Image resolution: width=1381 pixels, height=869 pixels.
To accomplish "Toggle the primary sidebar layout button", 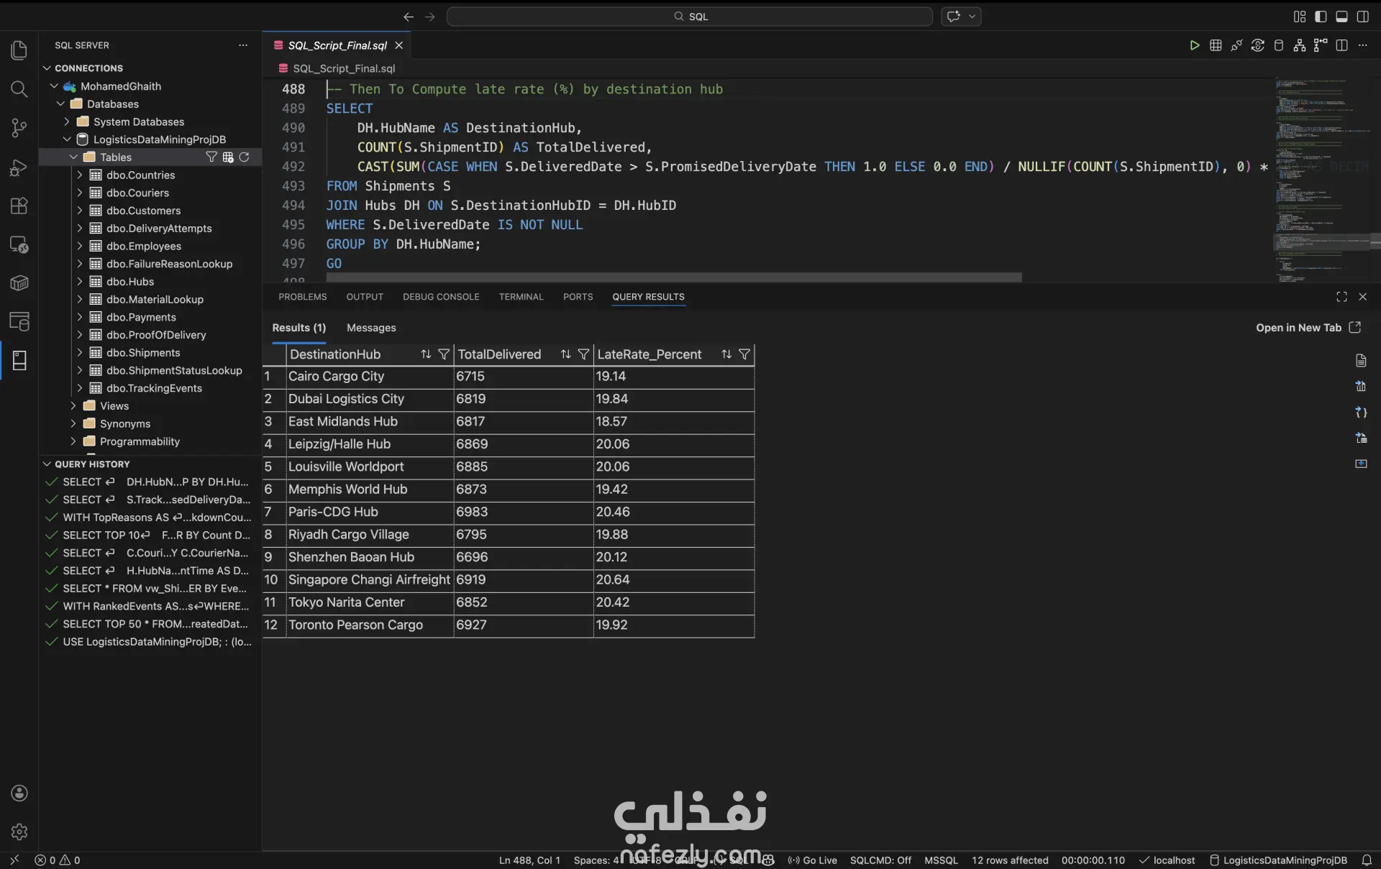I will point(1321,17).
